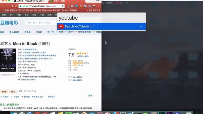
Task: Open the 影讯&购票 nav item
Action: [14, 32]
